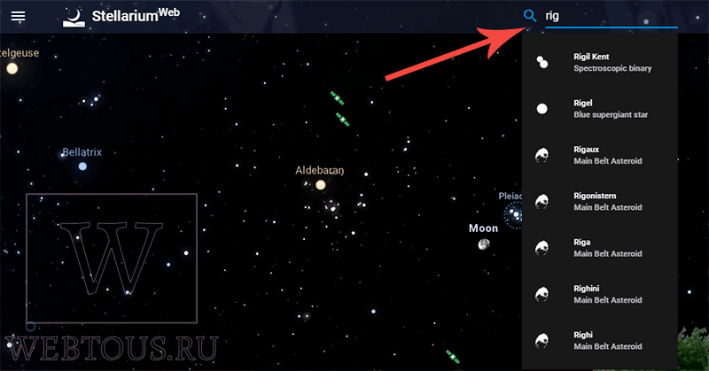Image resolution: width=709 pixels, height=371 pixels.
Task: Click the search field containing 'rig'
Action: 612,16
